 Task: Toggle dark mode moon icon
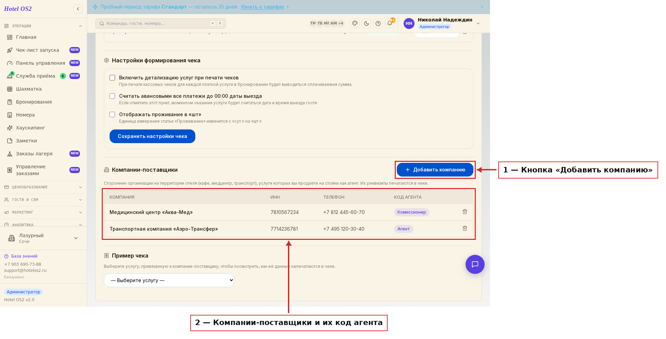(x=367, y=24)
